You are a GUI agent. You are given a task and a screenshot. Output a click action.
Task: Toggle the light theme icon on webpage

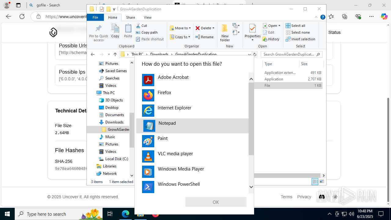[335, 197]
